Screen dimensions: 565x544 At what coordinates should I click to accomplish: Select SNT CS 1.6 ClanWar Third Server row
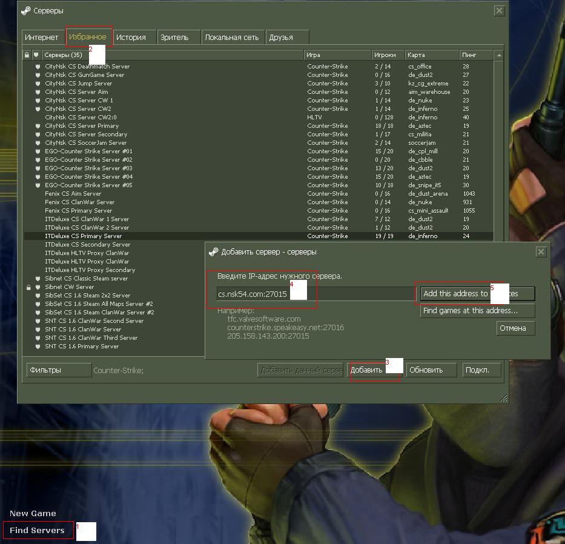pyautogui.click(x=114, y=338)
